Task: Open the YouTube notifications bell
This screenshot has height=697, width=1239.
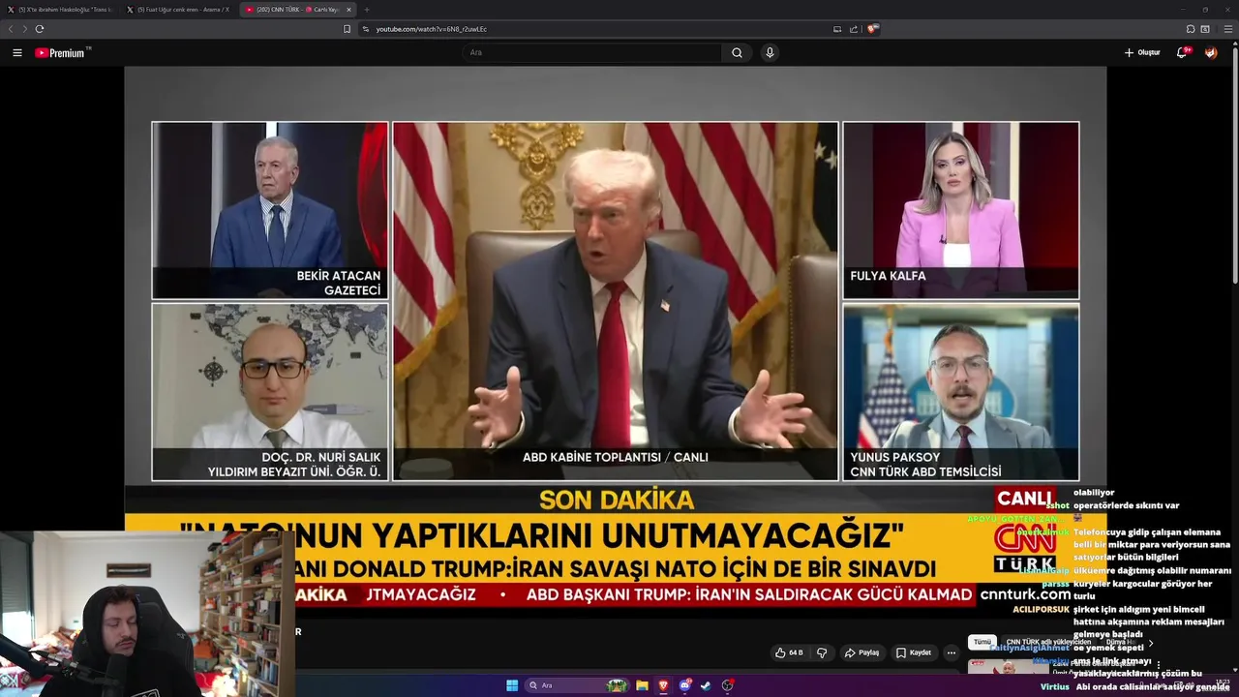Action: click(1182, 52)
